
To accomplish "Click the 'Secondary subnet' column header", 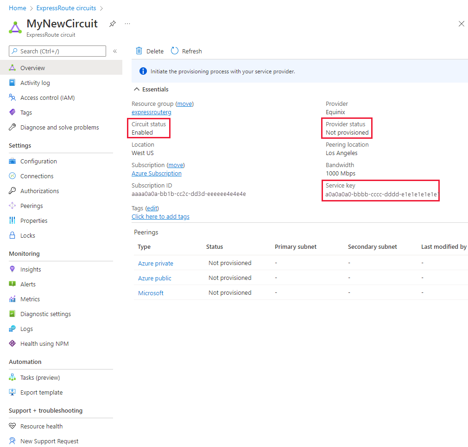I will click(372, 246).
